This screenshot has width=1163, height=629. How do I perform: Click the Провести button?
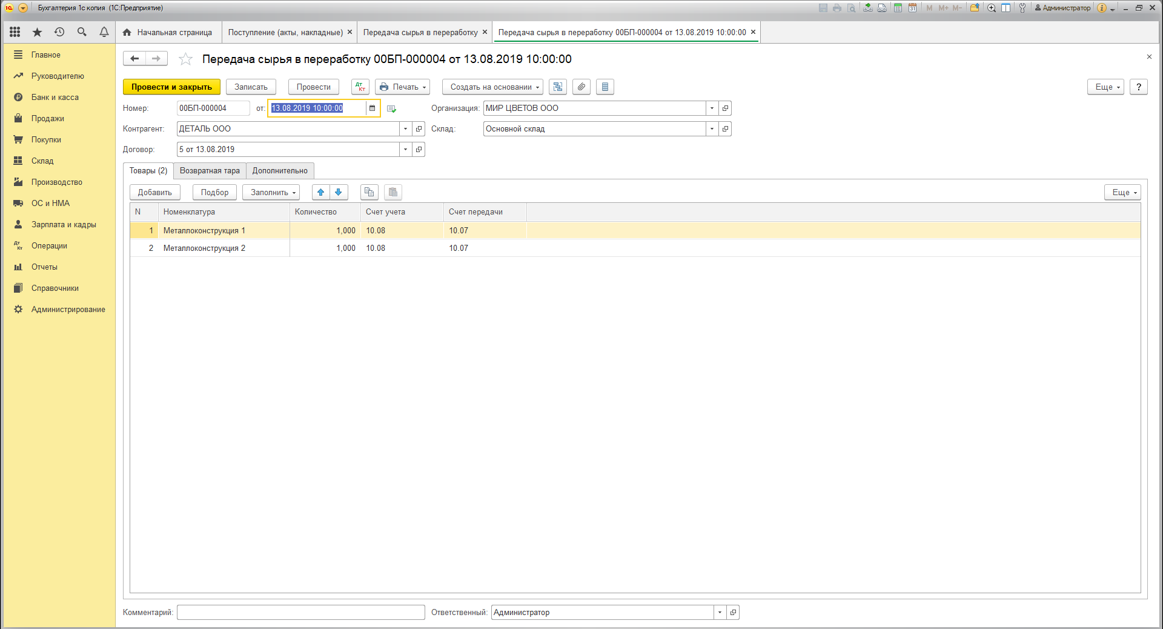(x=314, y=87)
